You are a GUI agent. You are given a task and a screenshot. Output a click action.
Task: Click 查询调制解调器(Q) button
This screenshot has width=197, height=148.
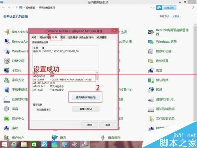coord(85,97)
